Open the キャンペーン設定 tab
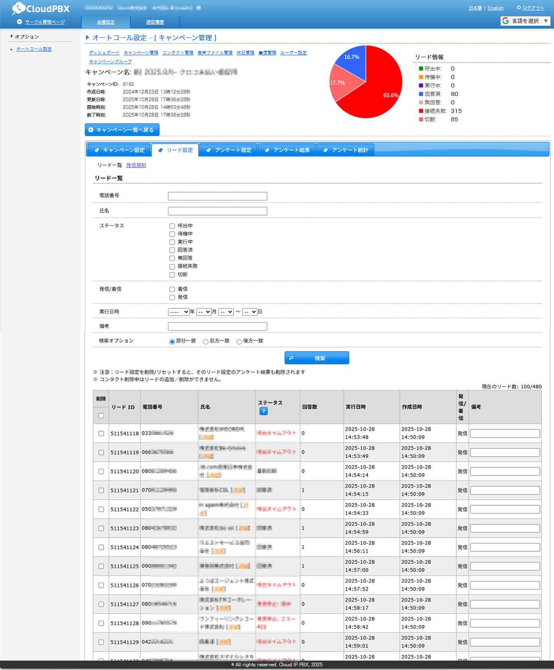The height and width of the screenshot is (670, 554). click(x=119, y=150)
